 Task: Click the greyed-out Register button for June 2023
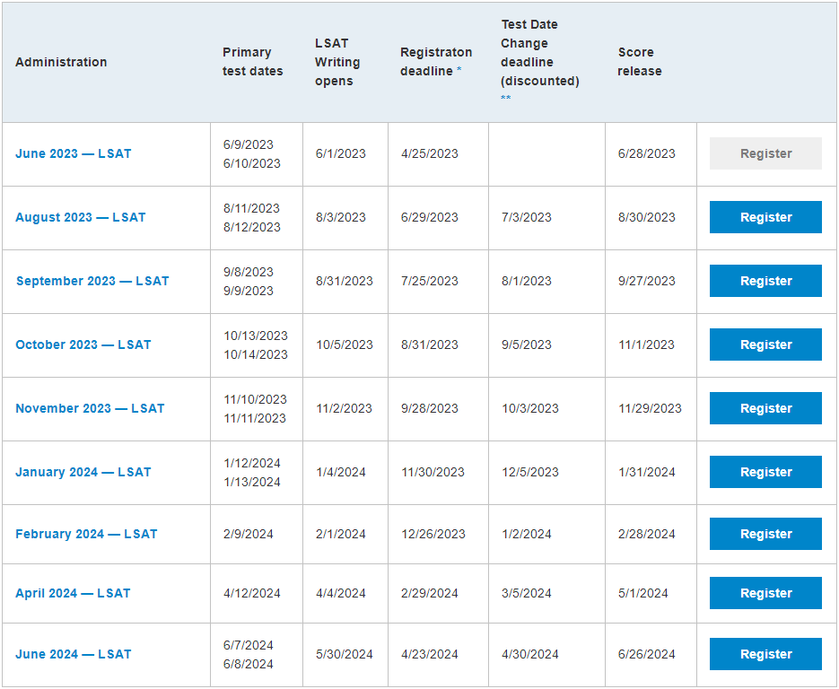pos(765,153)
